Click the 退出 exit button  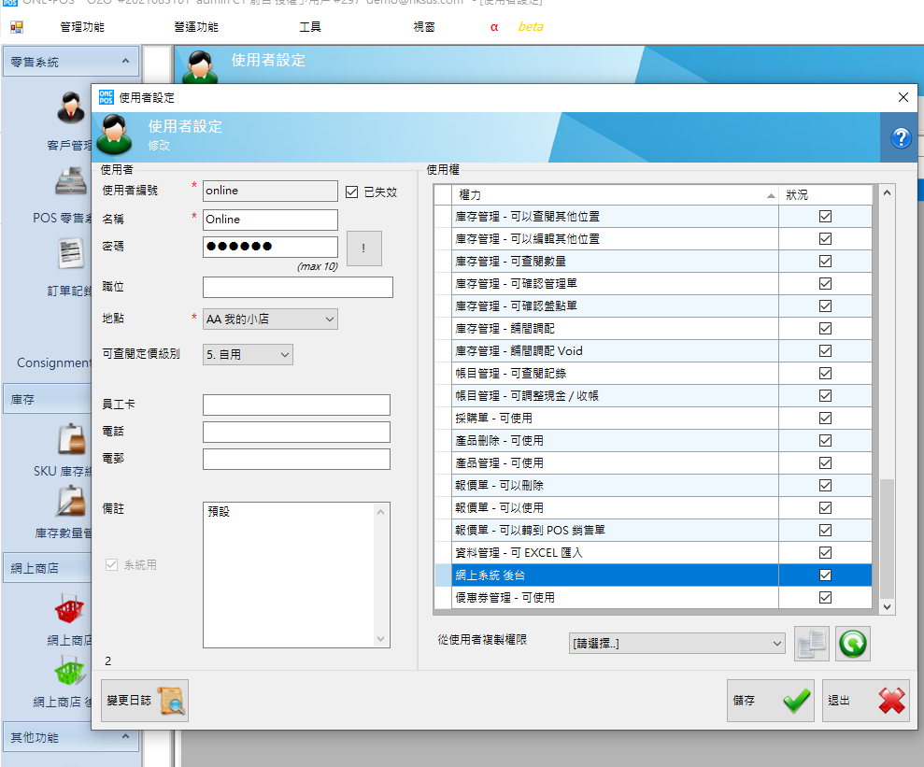coord(866,701)
